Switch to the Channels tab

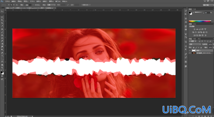195,39
